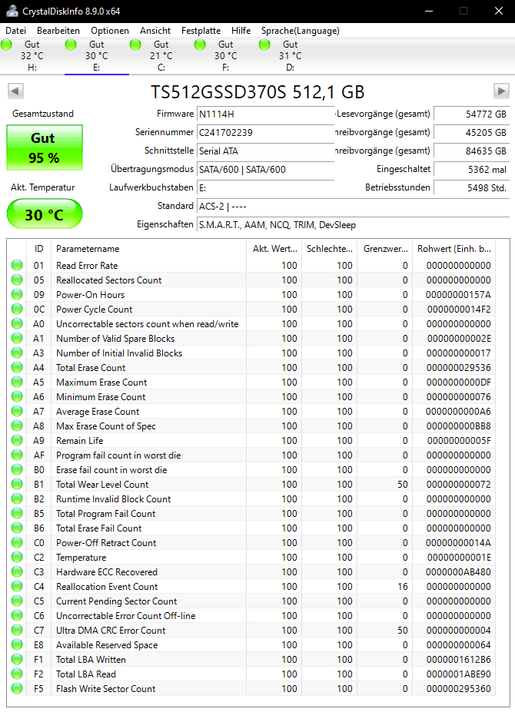This screenshot has height=712, width=515.
Task: Click the Rohwert column header
Action: 454,248
